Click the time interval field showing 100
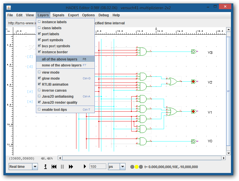Viewport: 239px width, 181px height. coord(98,167)
